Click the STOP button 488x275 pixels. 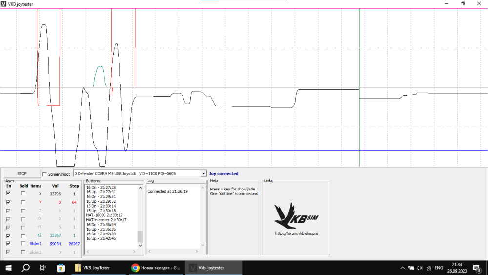[22, 174]
